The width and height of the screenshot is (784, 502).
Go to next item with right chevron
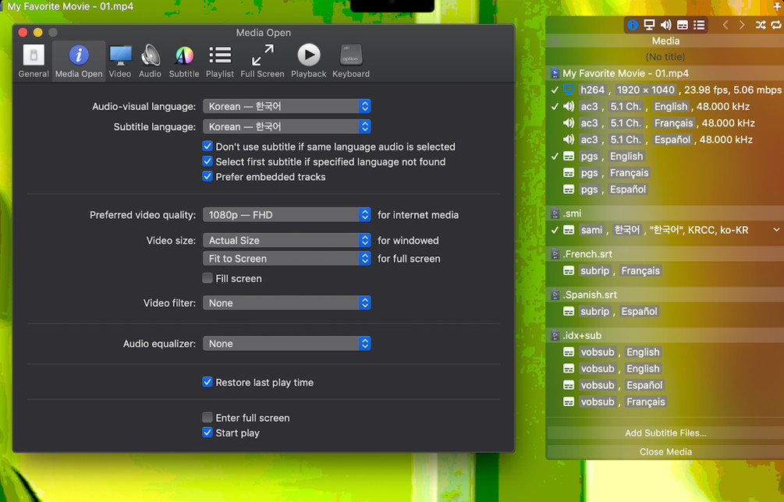(x=742, y=24)
